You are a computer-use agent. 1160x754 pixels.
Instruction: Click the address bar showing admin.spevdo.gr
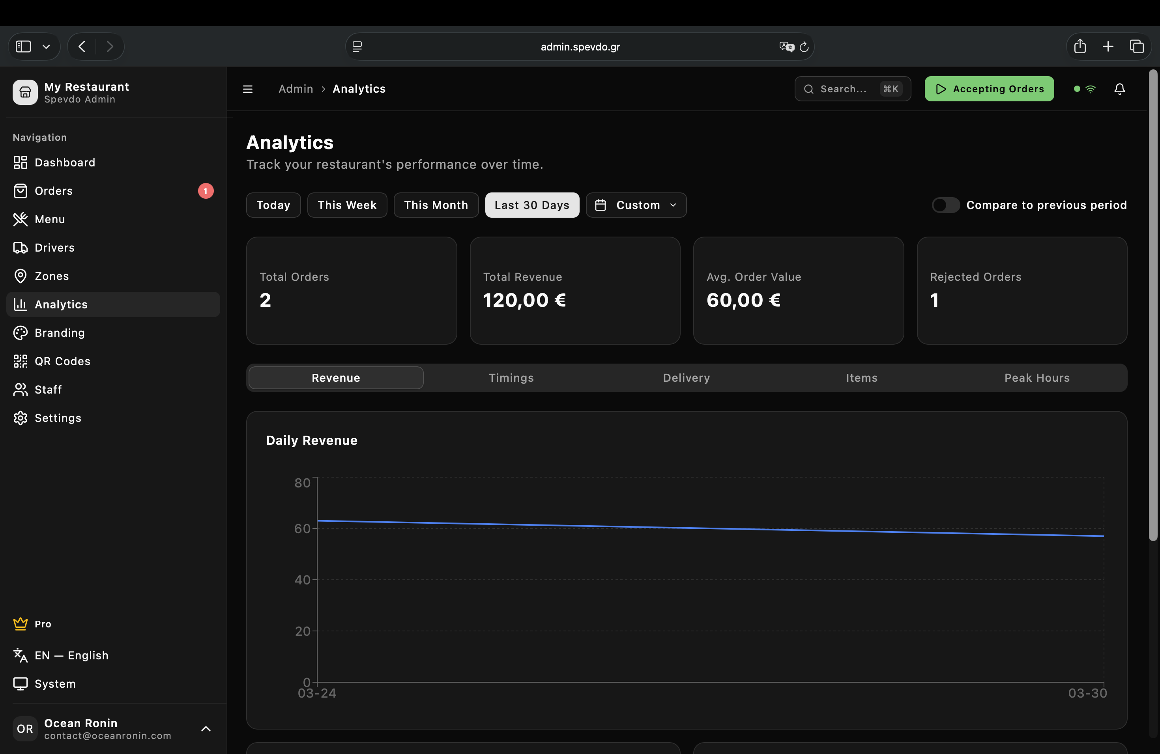(x=580, y=46)
